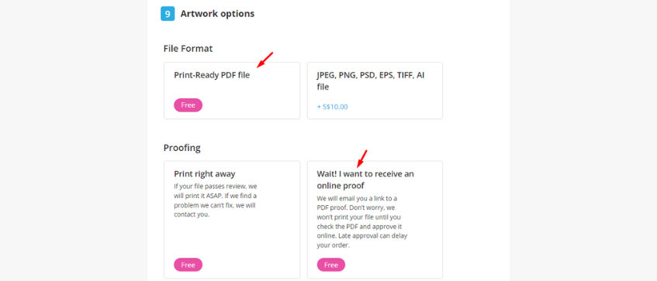
Task: Click the Free badge under Print right away
Action: 188,265
